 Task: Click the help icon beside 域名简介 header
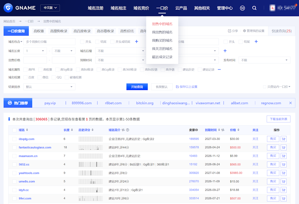[128, 130]
